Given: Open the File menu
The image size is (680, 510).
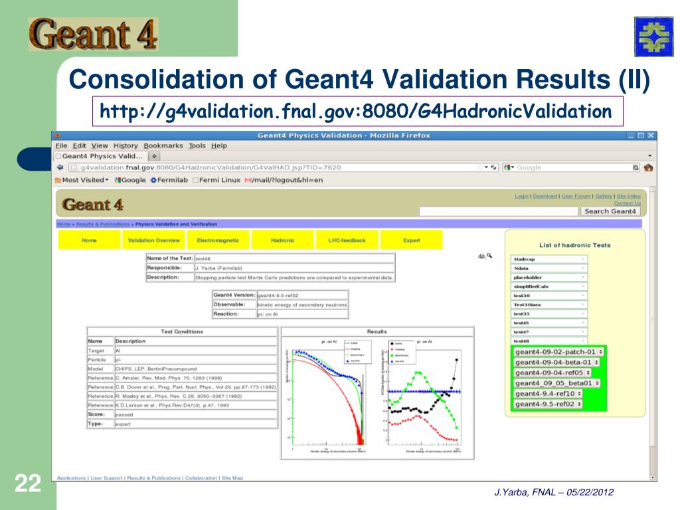Looking at the screenshot, I should click(62, 145).
